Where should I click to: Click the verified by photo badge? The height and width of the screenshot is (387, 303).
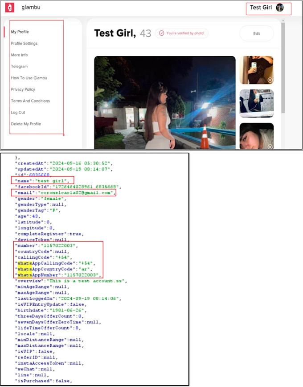click(182, 33)
